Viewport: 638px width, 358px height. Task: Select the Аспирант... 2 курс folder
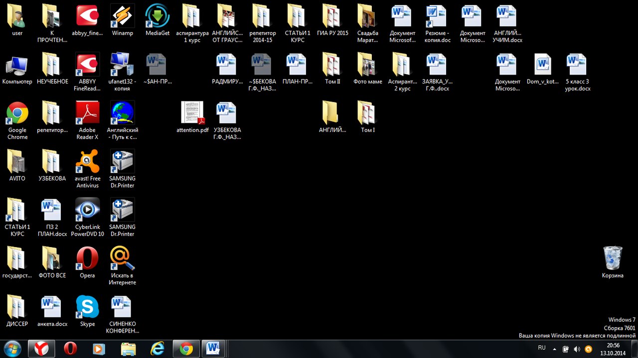point(403,72)
